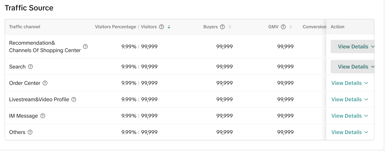Expand View Details for Livestream&Video Profile
Image resolution: width=385 pixels, height=151 pixels.
tap(349, 100)
